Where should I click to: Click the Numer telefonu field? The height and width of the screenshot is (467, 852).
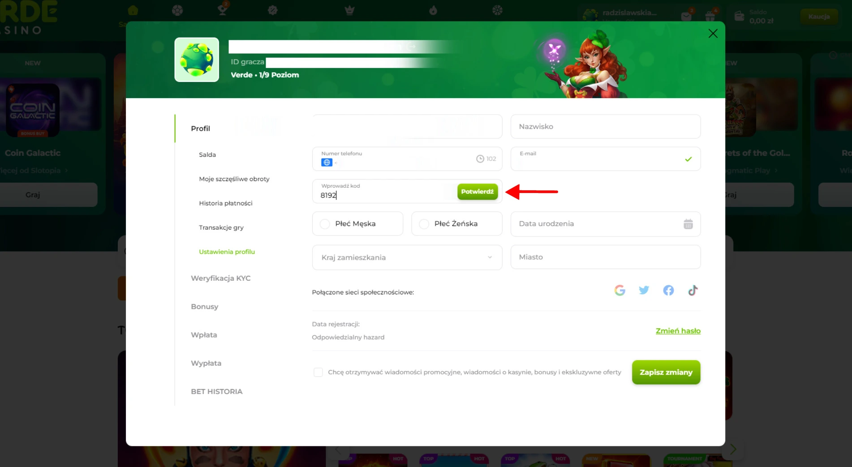407,159
